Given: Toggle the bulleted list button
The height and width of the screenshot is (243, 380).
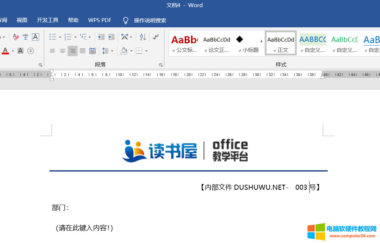Looking at the screenshot, I should (53, 37).
